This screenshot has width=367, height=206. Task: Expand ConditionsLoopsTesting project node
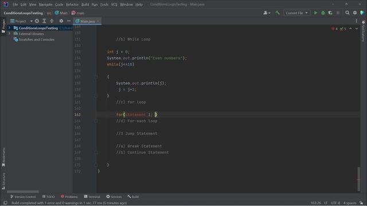click(x=9, y=28)
